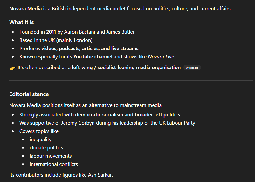
Task: Open the James Butler link
Action: pos(120,32)
